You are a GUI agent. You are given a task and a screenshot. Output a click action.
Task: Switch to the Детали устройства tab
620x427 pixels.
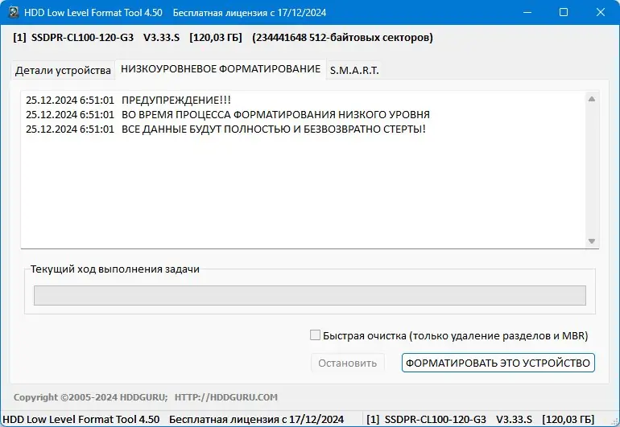point(63,70)
